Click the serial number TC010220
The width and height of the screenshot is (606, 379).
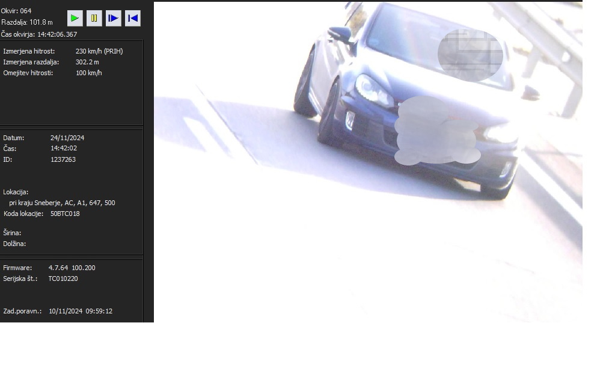63,279
